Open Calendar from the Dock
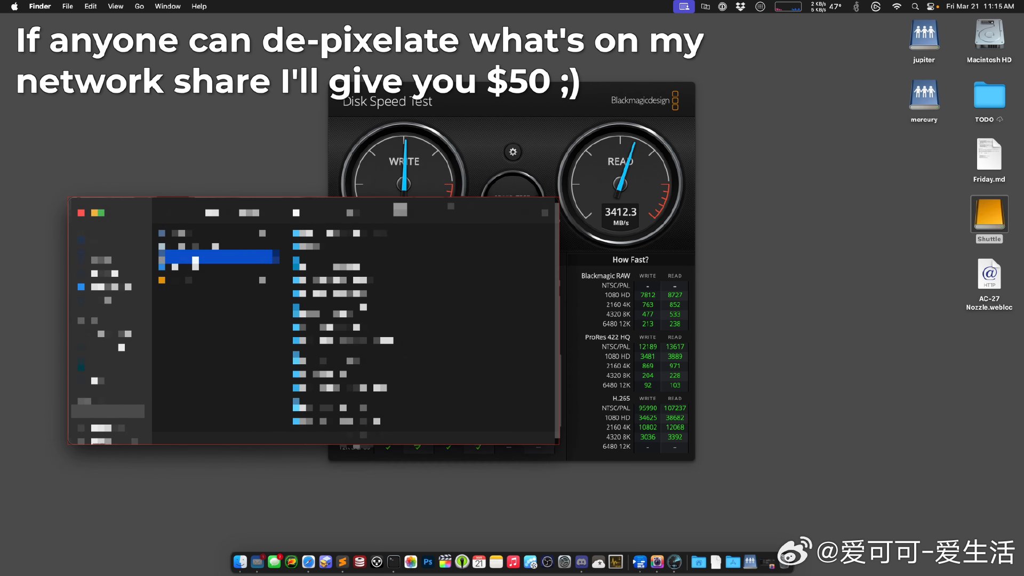This screenshot has height=576, width=1024. point(479,562)
